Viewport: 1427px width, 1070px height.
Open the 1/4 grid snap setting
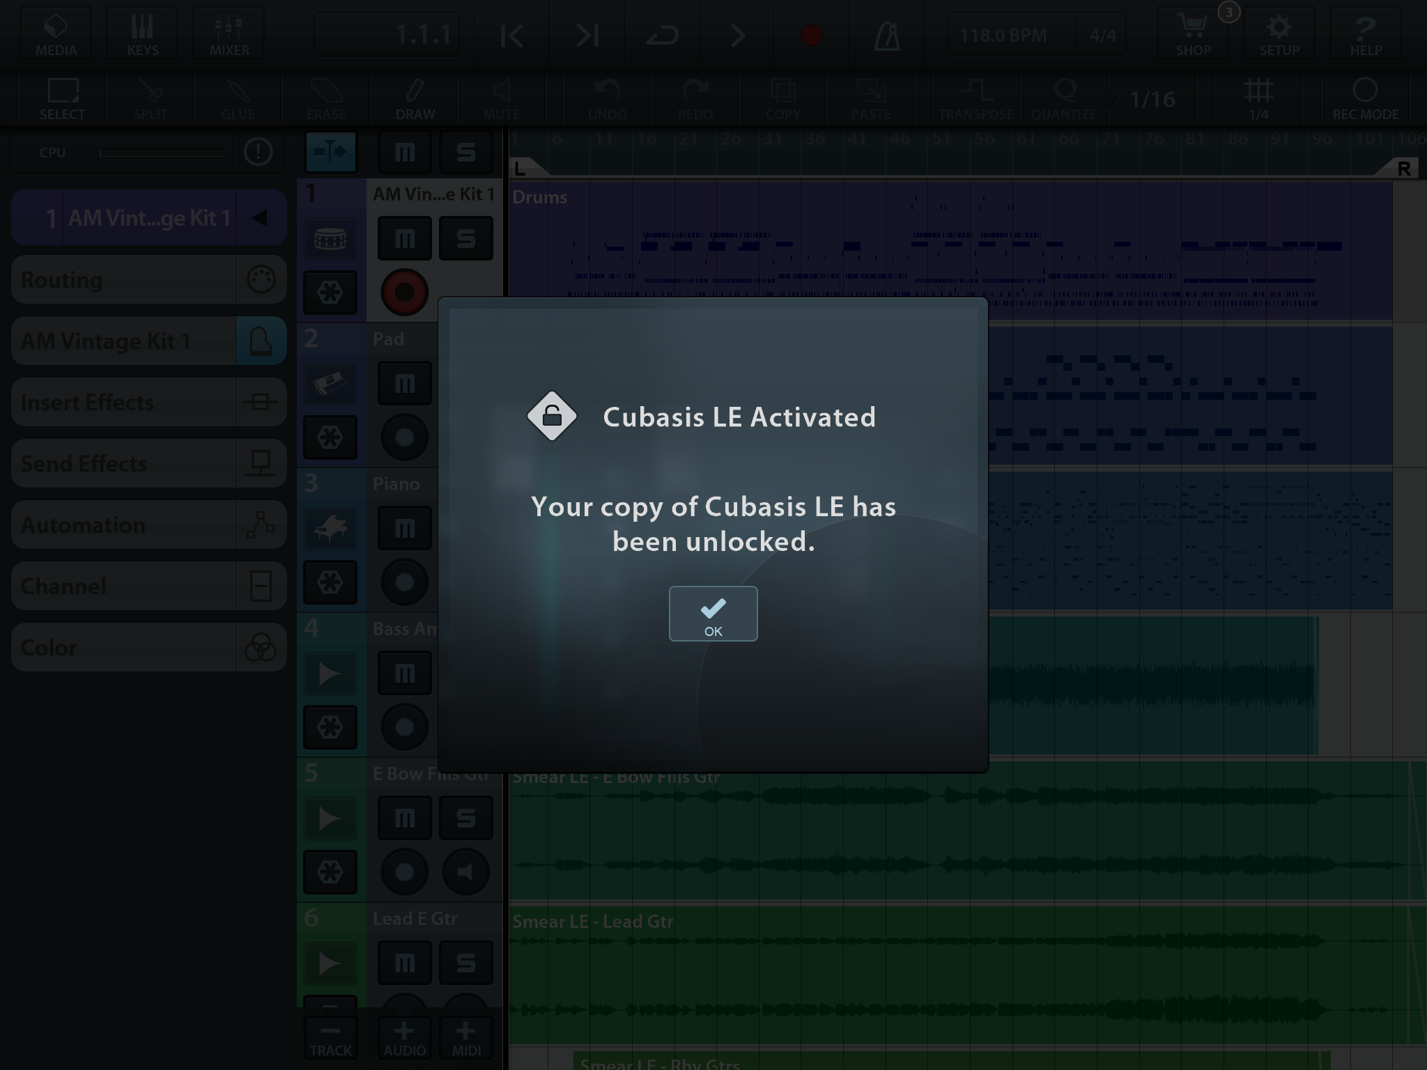(1258, 99)
